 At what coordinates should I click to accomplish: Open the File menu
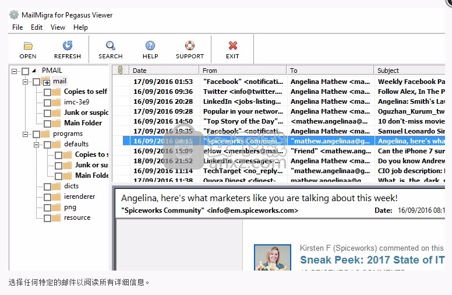click(x=17, y=27)
